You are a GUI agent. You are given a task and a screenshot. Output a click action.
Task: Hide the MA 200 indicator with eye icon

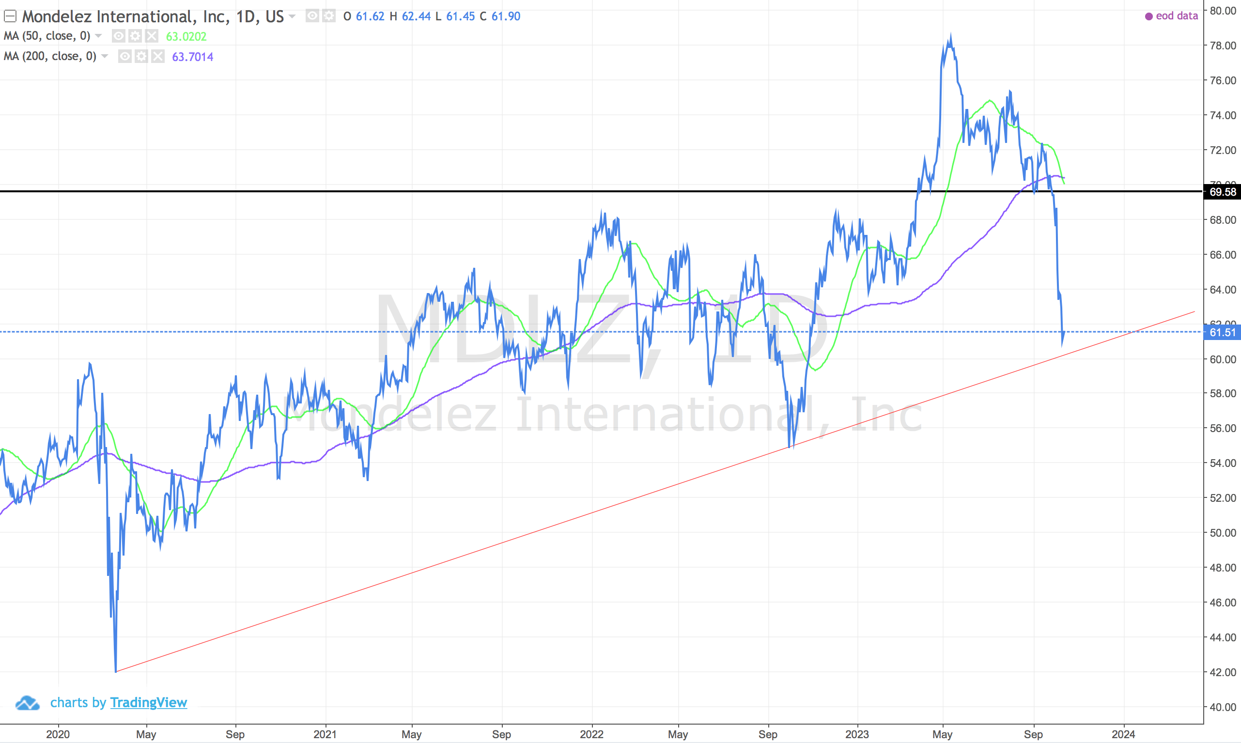point(124,56)
